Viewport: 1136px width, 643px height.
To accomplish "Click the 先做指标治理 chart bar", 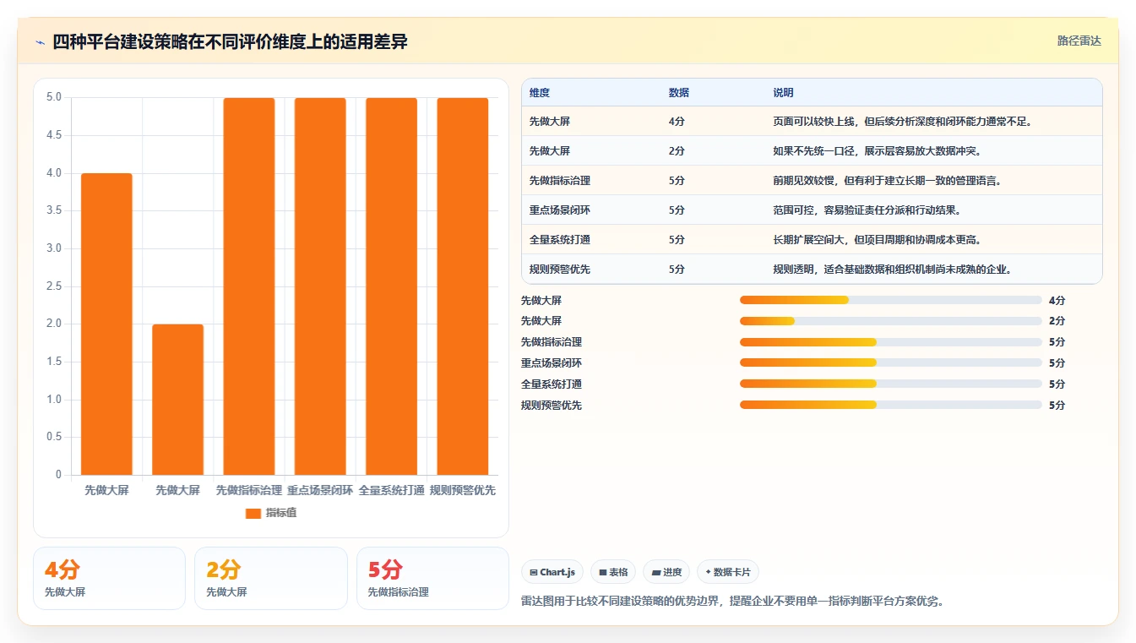I will (249, 286).
